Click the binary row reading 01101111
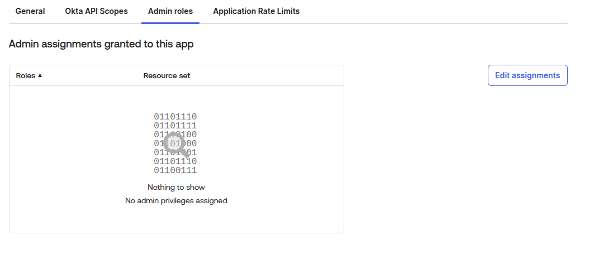This screenshot has height=273, width=599. 175,126
